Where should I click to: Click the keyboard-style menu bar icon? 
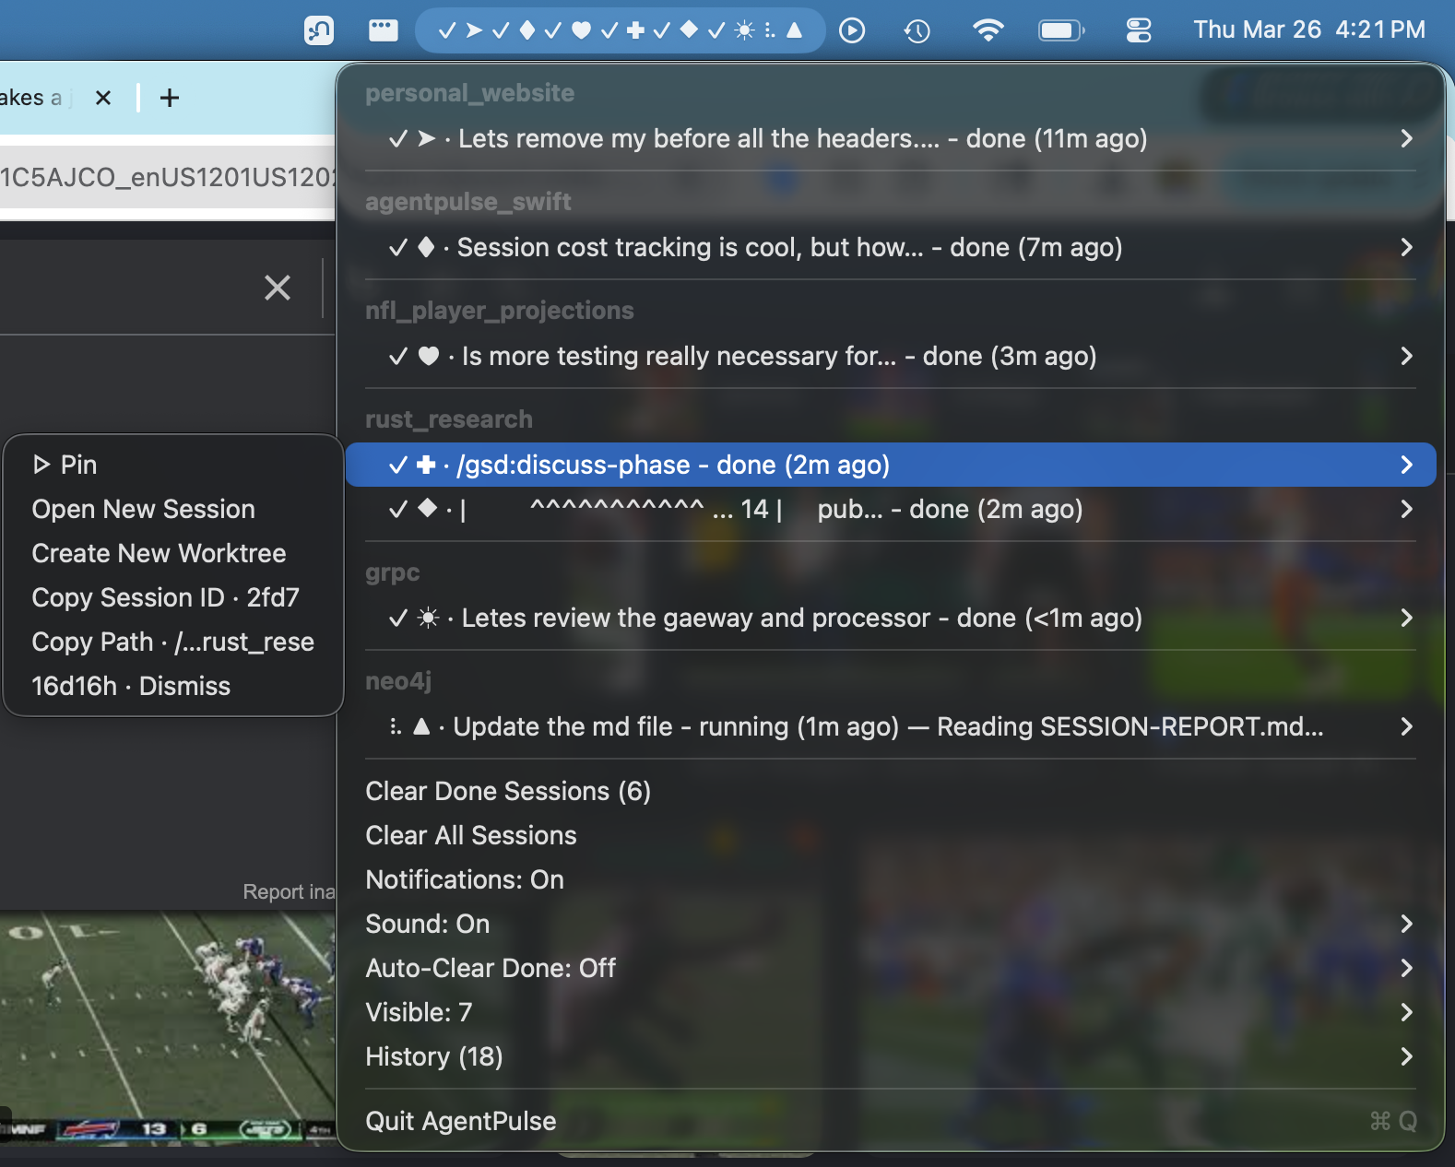point(383,30)
